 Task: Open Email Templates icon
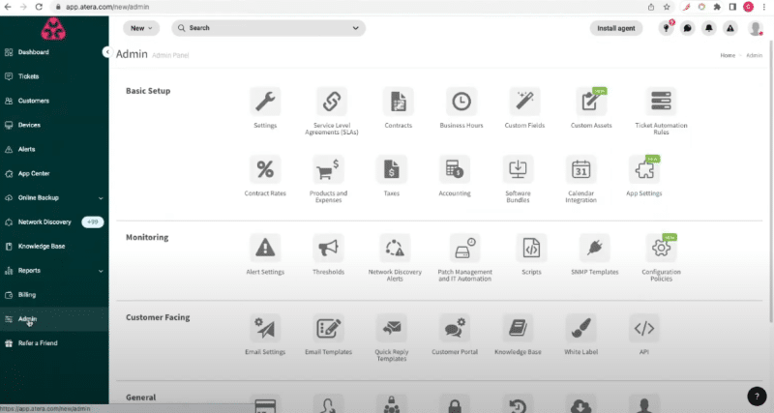(x=328, y=328)
